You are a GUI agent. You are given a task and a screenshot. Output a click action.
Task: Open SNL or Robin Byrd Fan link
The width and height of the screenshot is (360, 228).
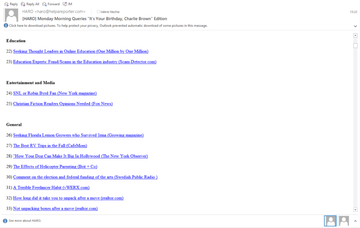(55, 93)
